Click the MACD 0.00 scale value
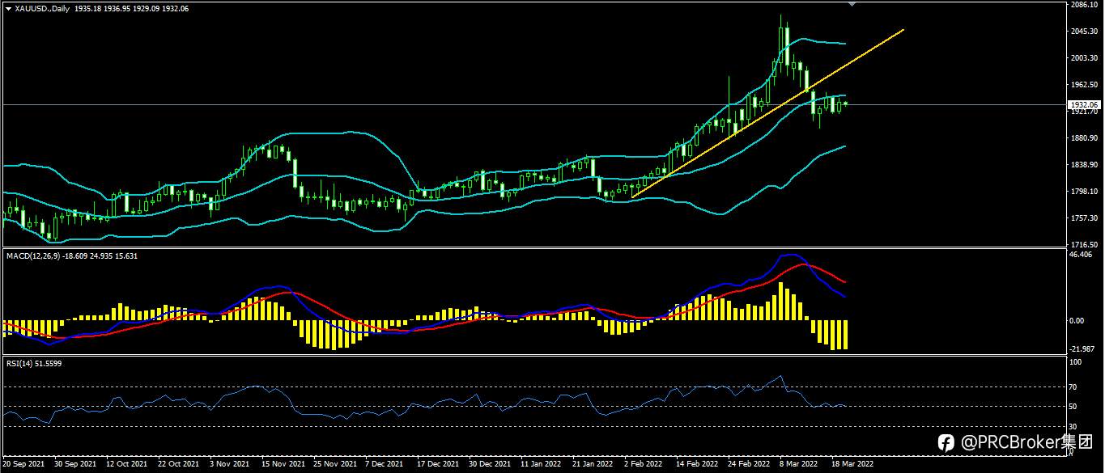 tap(1077, 321)
